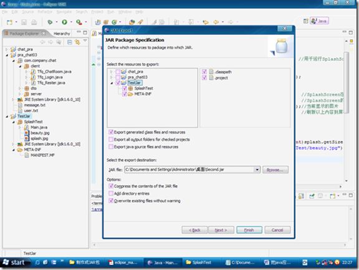Viewport: 359px width, 270px height.
Task: Click the Last Edit Location arrow icon
Action: click(206, 22)
